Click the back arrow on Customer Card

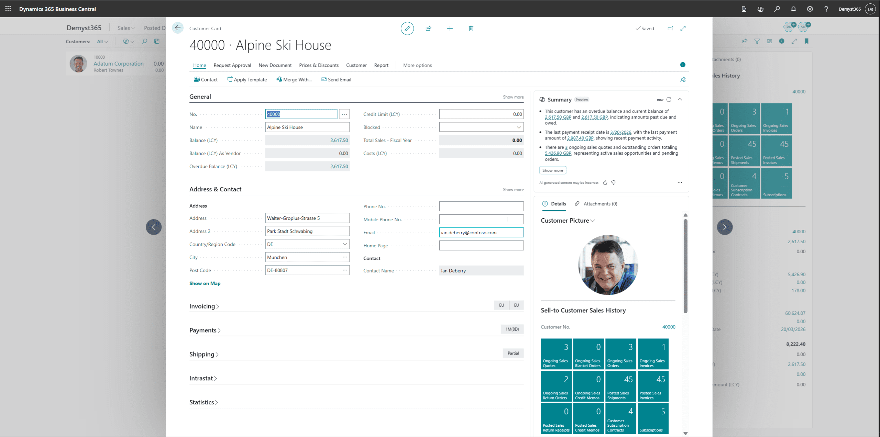tap(178, 28)
